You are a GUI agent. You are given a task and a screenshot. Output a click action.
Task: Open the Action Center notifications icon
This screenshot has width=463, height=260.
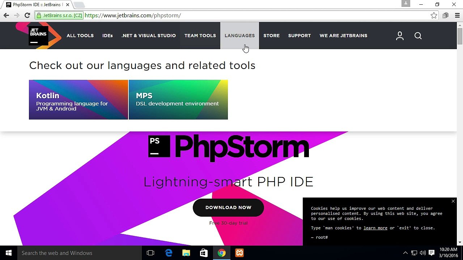tap(432, 253)
